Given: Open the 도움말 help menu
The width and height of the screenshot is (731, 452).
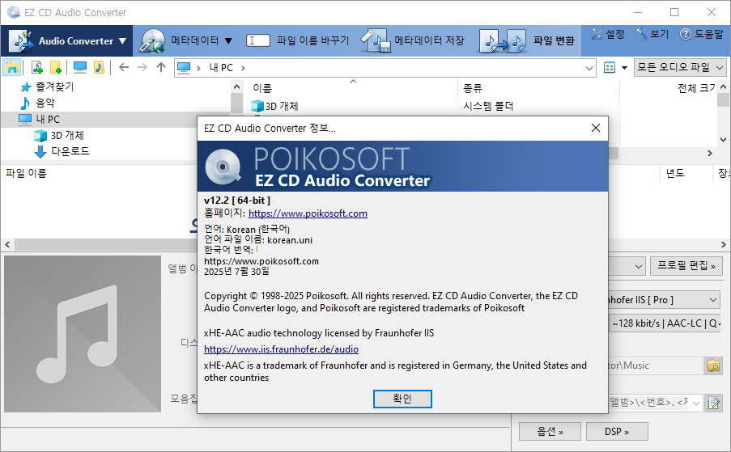Looking at the screenshot, I should click(702, 34).
